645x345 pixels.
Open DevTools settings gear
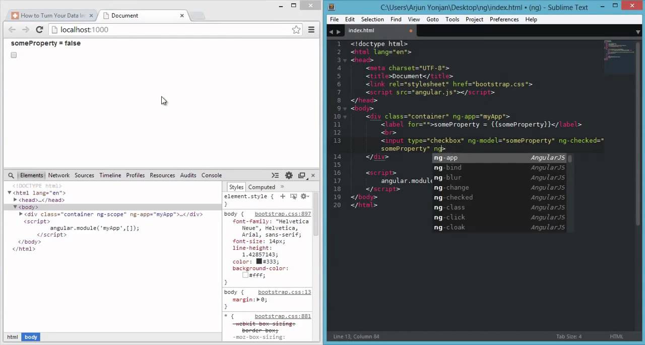pos(289,176)
